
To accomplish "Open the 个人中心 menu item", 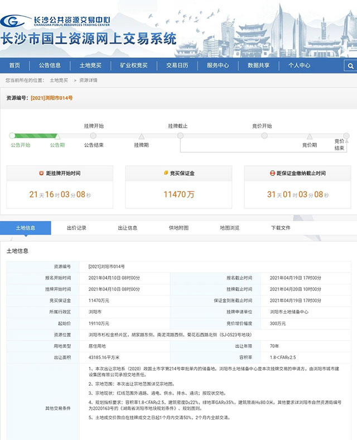I will point(299,65).
